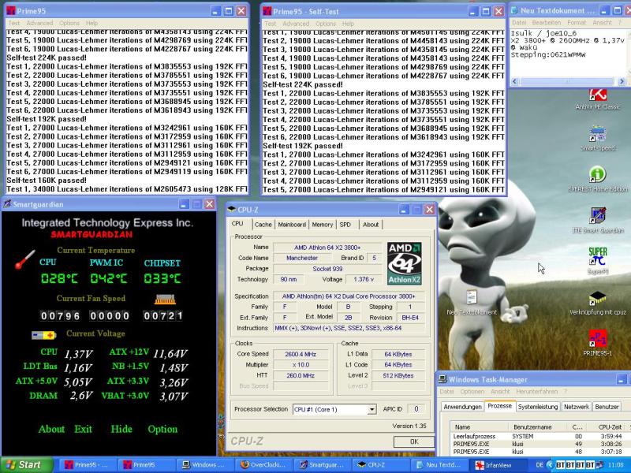Switch to Netzwerk tab in Task-Manager
Viewport: 631px width, 473px height.
tap(577, 407)
